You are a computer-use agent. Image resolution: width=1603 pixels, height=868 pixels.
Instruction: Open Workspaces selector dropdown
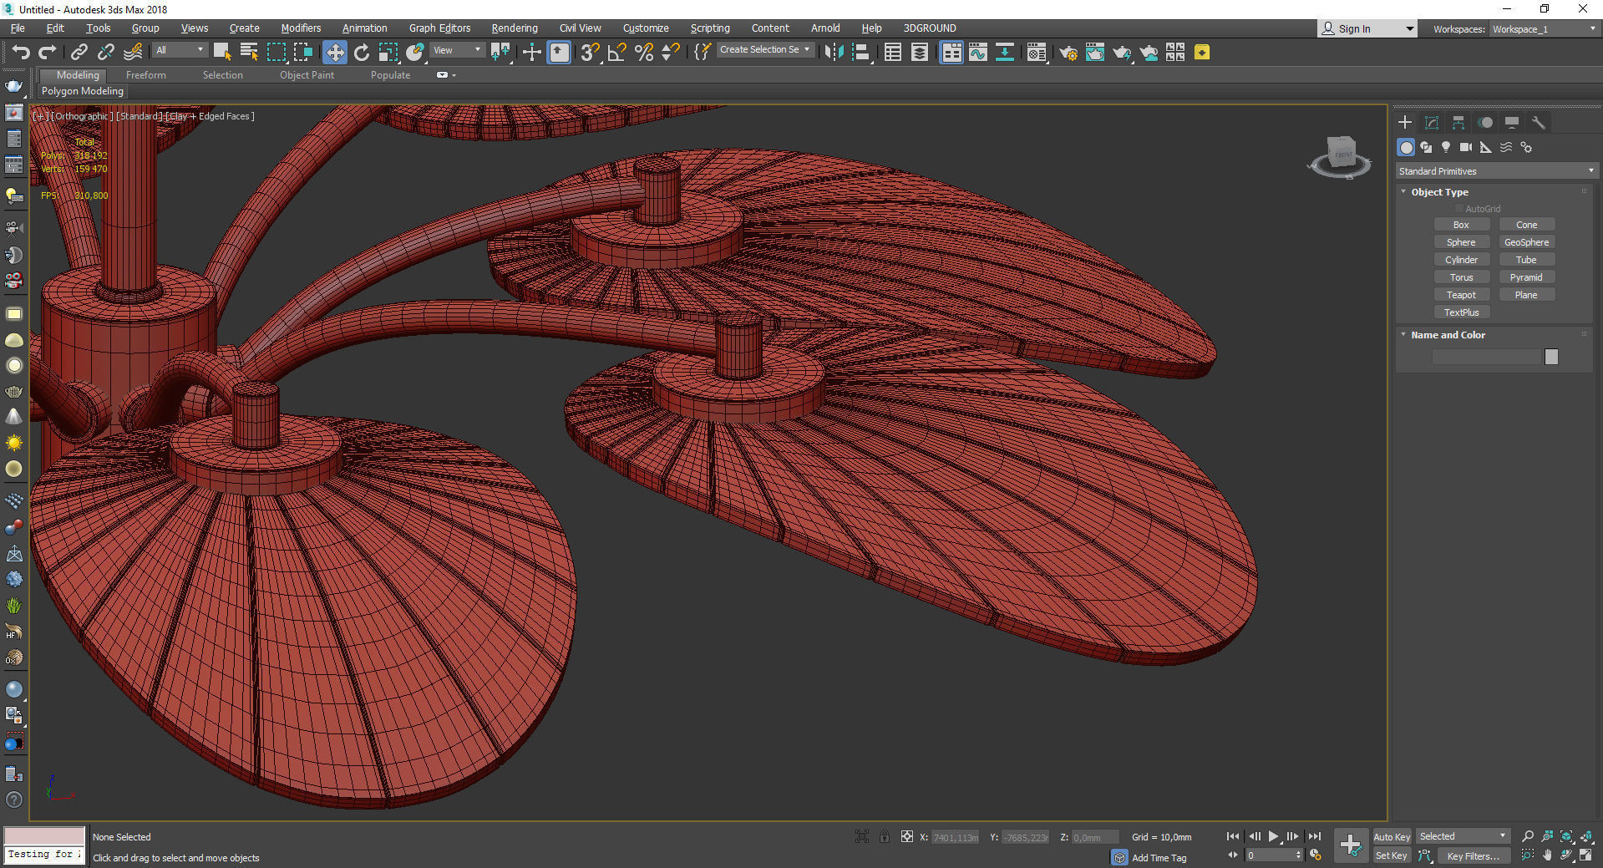pos(1545,29)
